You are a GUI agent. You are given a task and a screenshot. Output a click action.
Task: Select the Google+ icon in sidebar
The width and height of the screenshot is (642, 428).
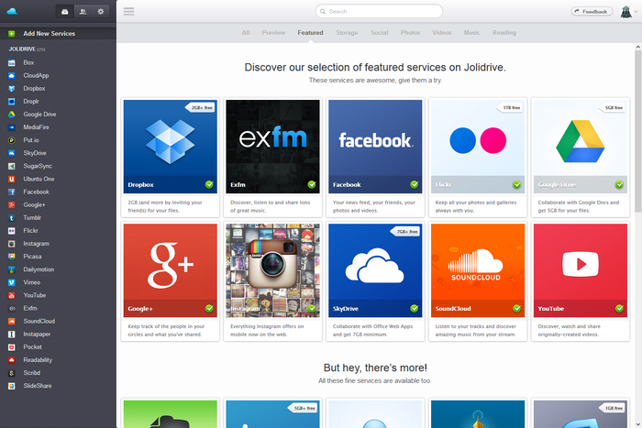pos(11,205)
